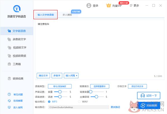This screenshot has width=167, height=114.
Task: Open the 插入间隔 dropdown
Action: [71, 76]
